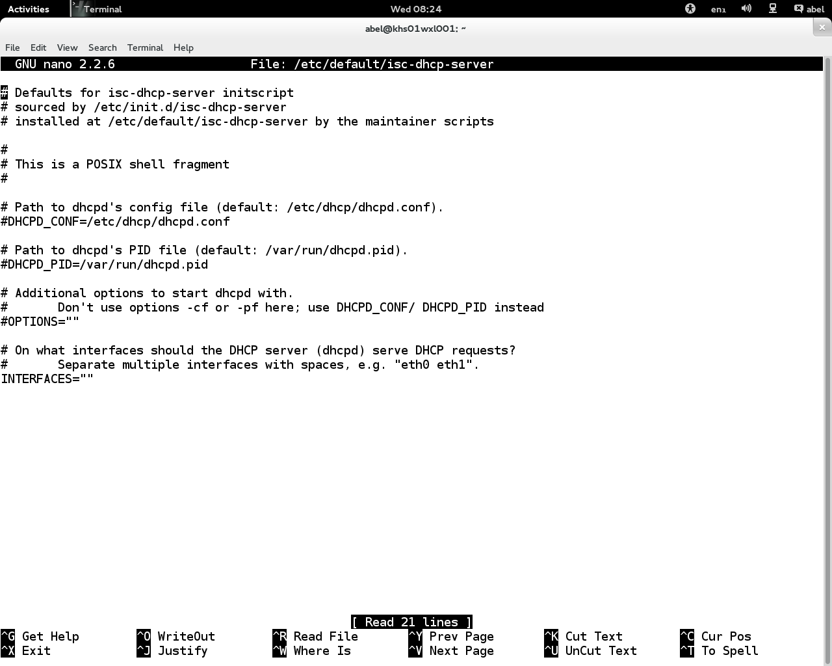Click 'Additional options to start dhcpd' comment
This screenshot has height=666, width=832.
point(148,293)
